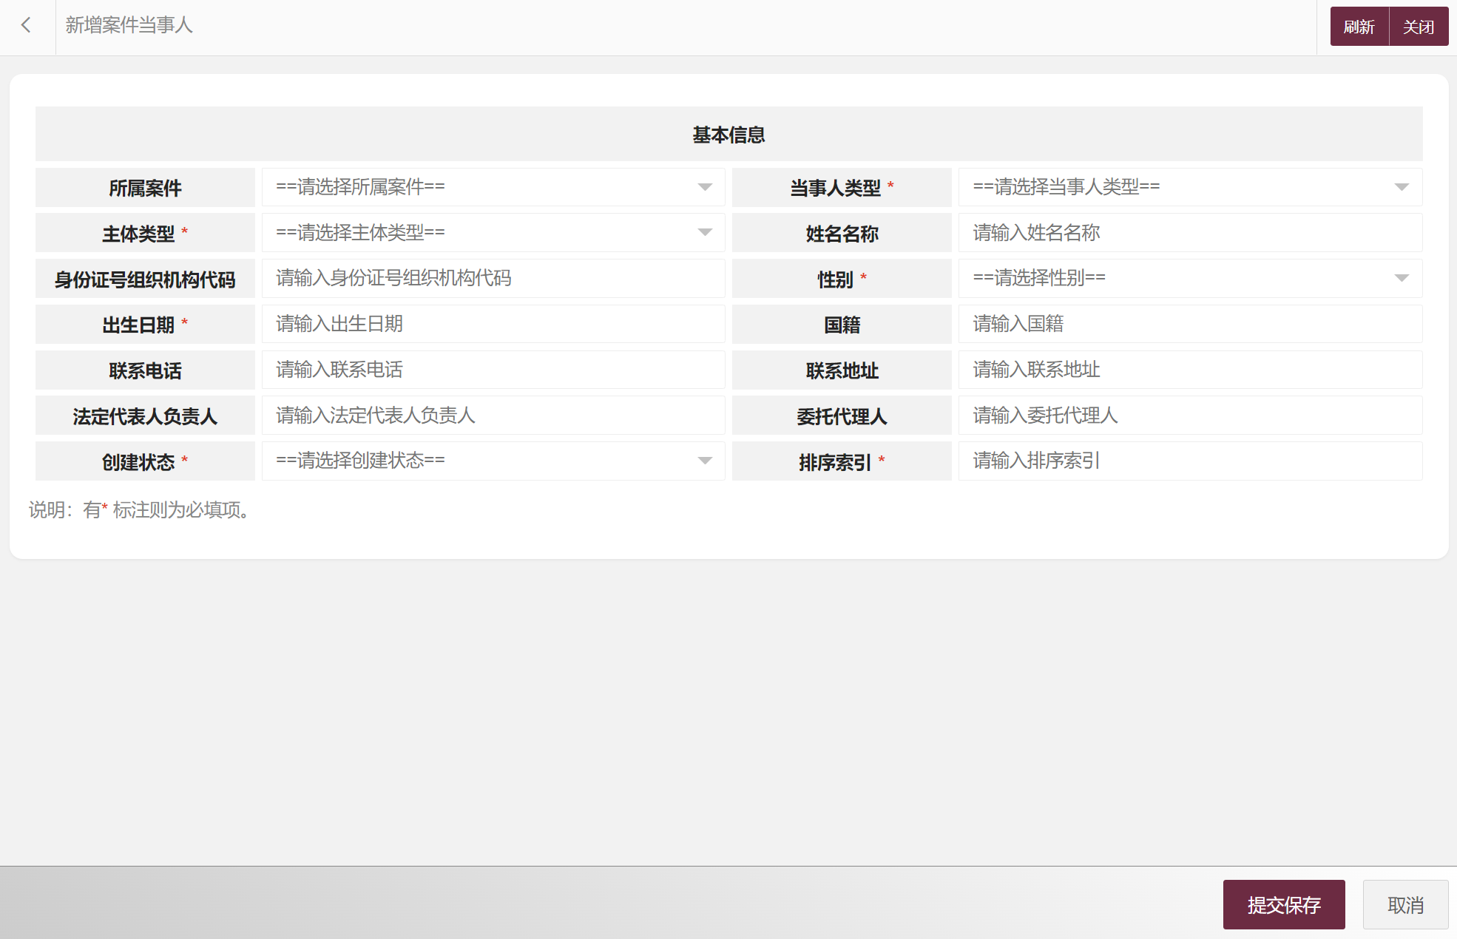Open the 创建状态 dropdown
The width and height of the screenshot is (1457, 939).
pos(493,461)
